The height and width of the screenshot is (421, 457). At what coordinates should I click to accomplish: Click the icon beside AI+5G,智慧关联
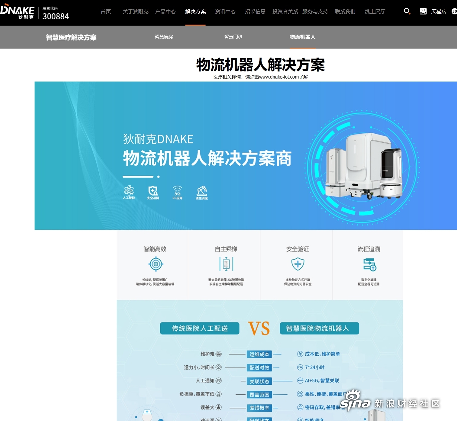(300, 381)
